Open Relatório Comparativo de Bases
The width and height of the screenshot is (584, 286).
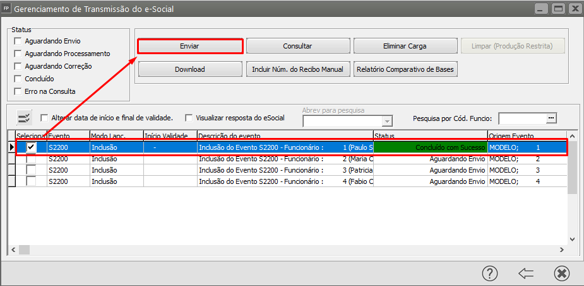(x=405, y=69)
